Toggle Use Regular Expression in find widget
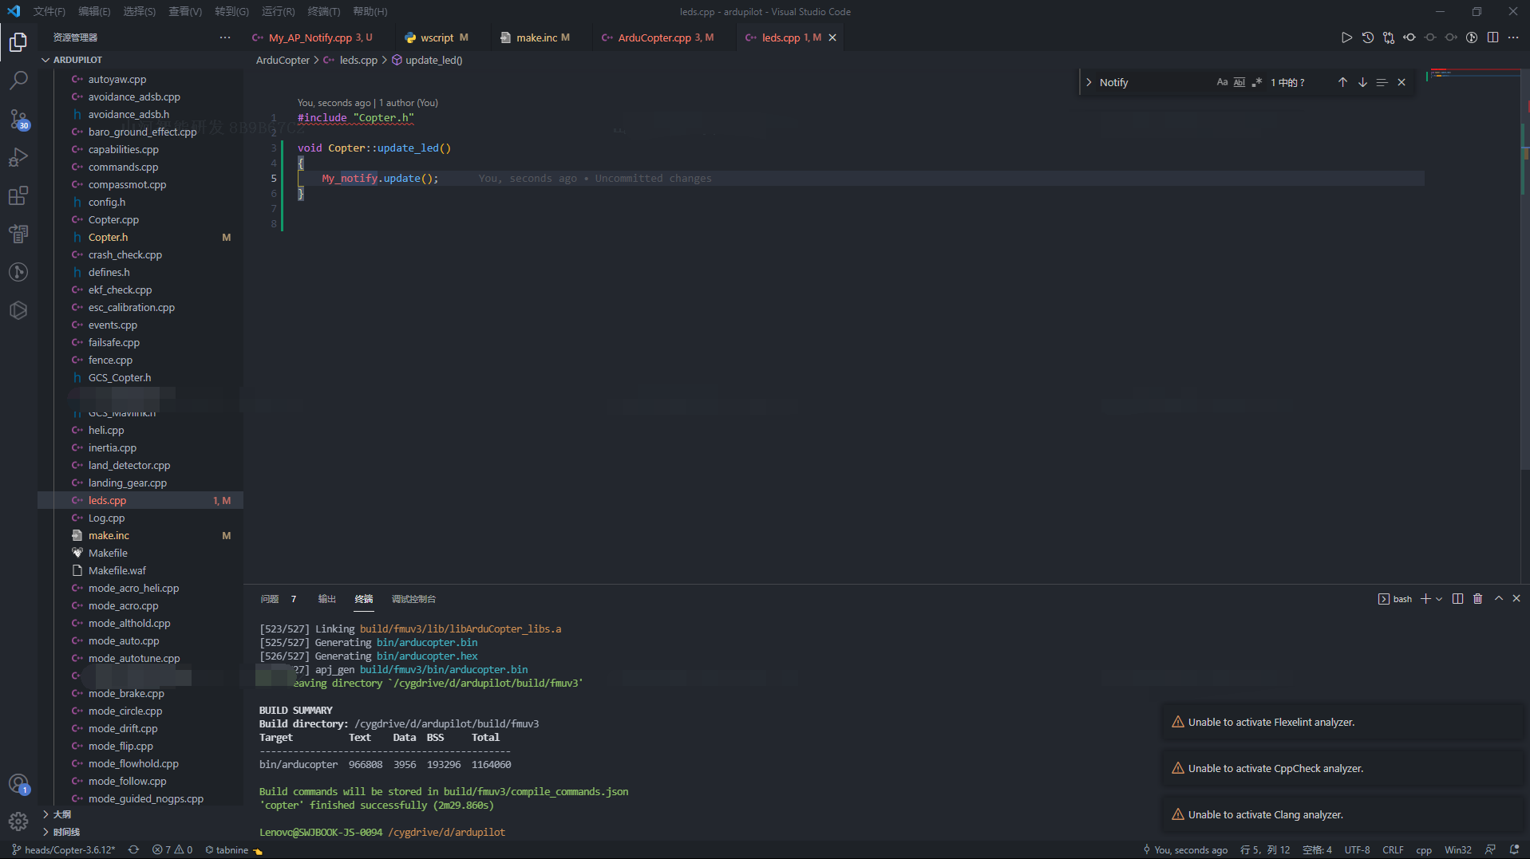This screenshot has height=859, width=1530. [x=1256, y=82]
